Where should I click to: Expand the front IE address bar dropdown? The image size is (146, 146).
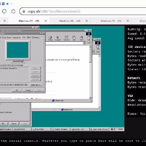(84, 43)
